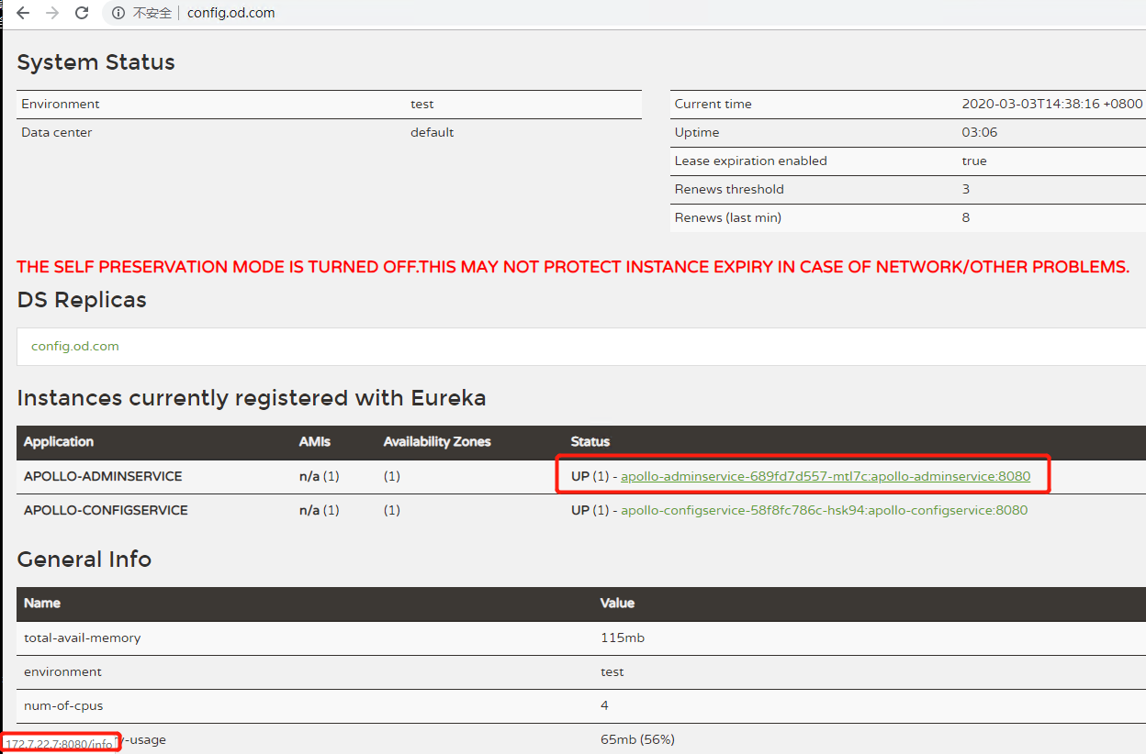Select the APOLLO-ADMINSERVICE application name
The height and width of the screenshot is (754, 1146).
103,476
